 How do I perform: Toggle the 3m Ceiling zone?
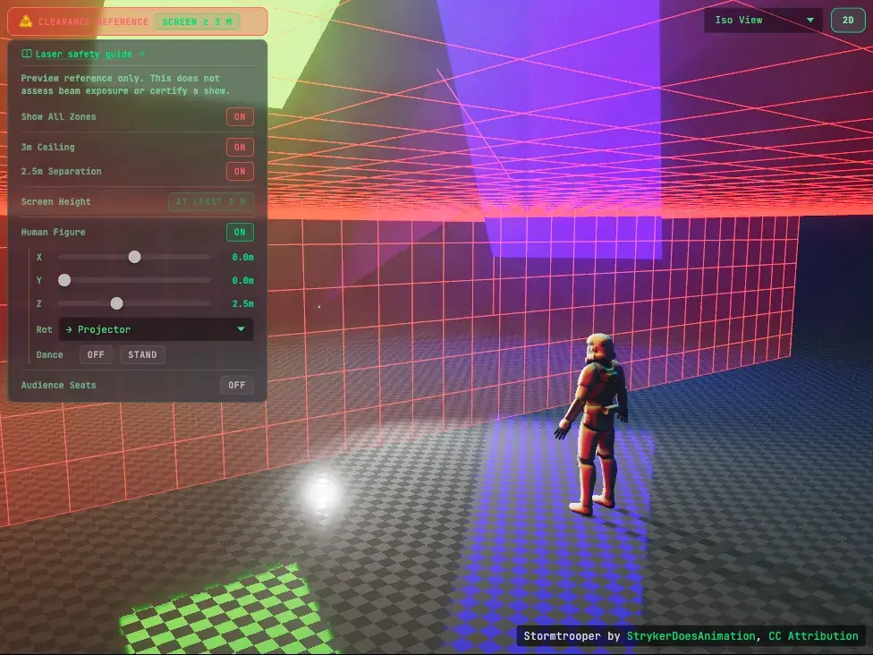pyautogui.click(x=240, y=147)
